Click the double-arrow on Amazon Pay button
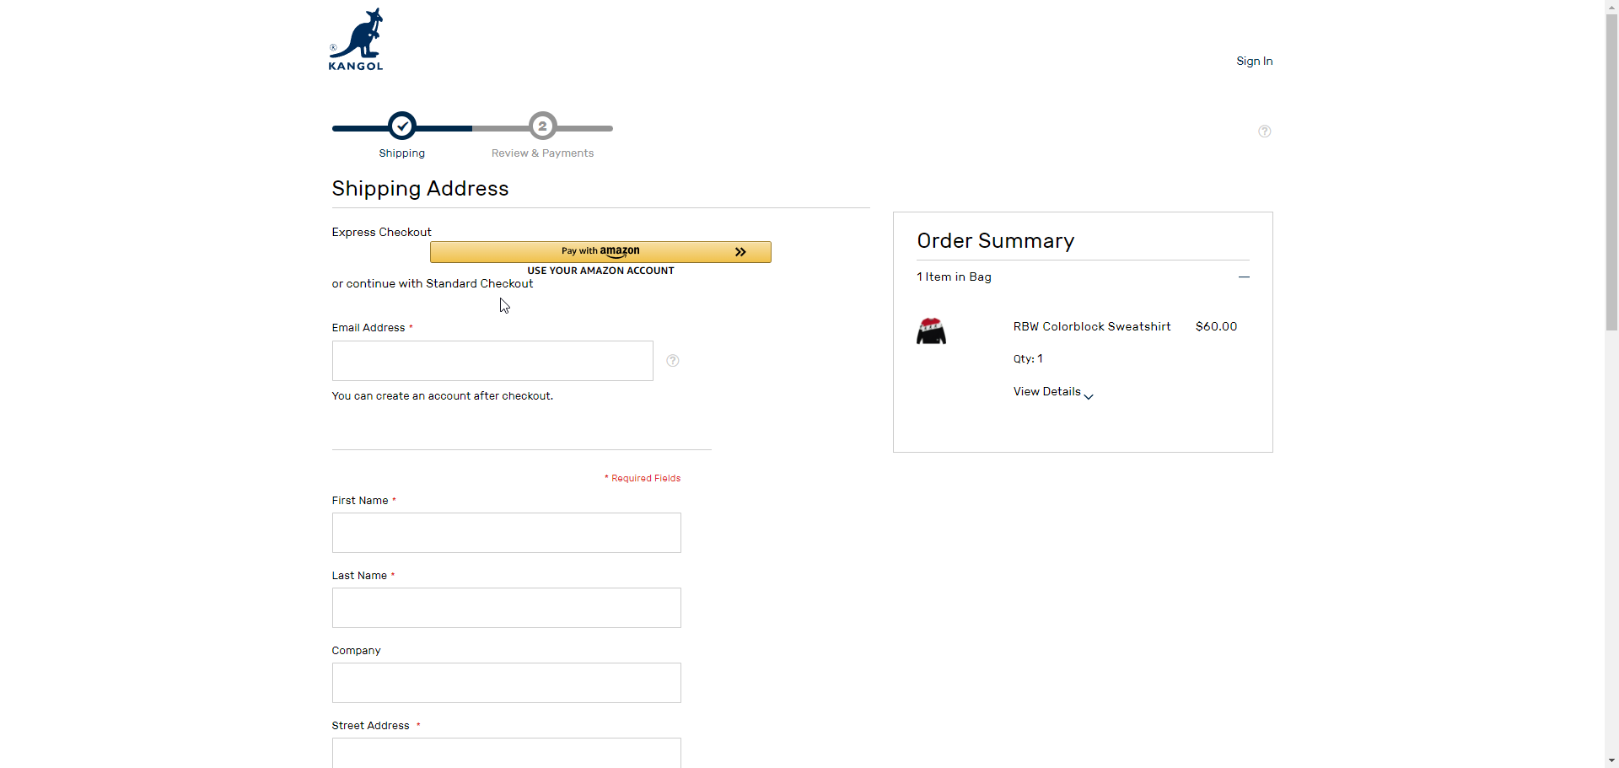This screenshot has width=1619, height=768. 740,252
